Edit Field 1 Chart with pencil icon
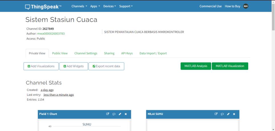Image resolution: width=275 pixels, height=131 pixels. tap(120, 114)
